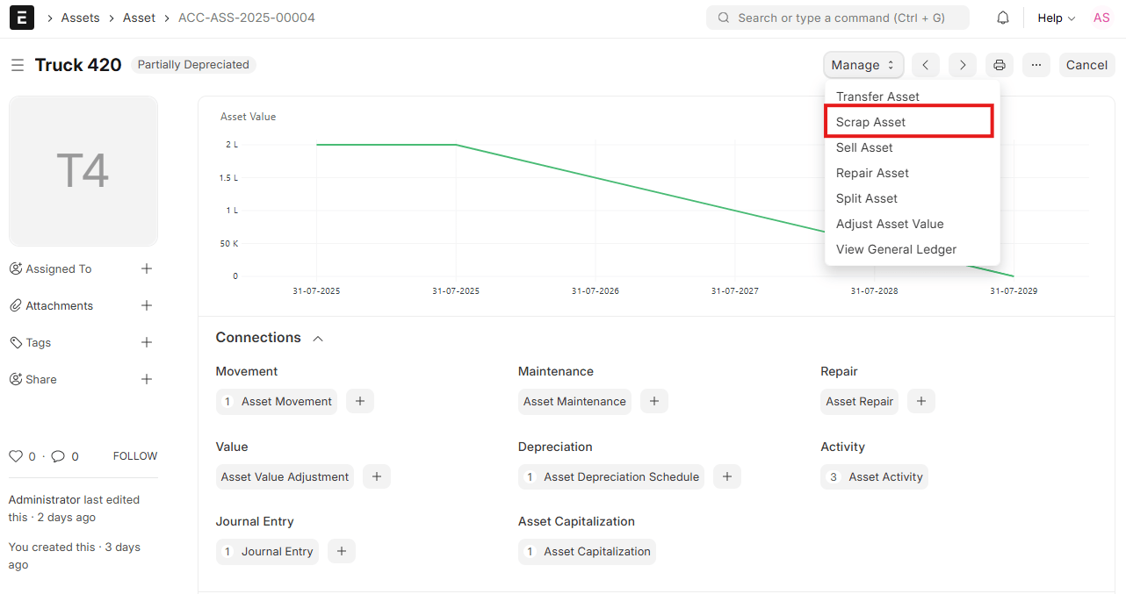The width and height of the screenshot is (1126, 594).
Task: Click Share sidebar label
Action: (x=40, y=379)
